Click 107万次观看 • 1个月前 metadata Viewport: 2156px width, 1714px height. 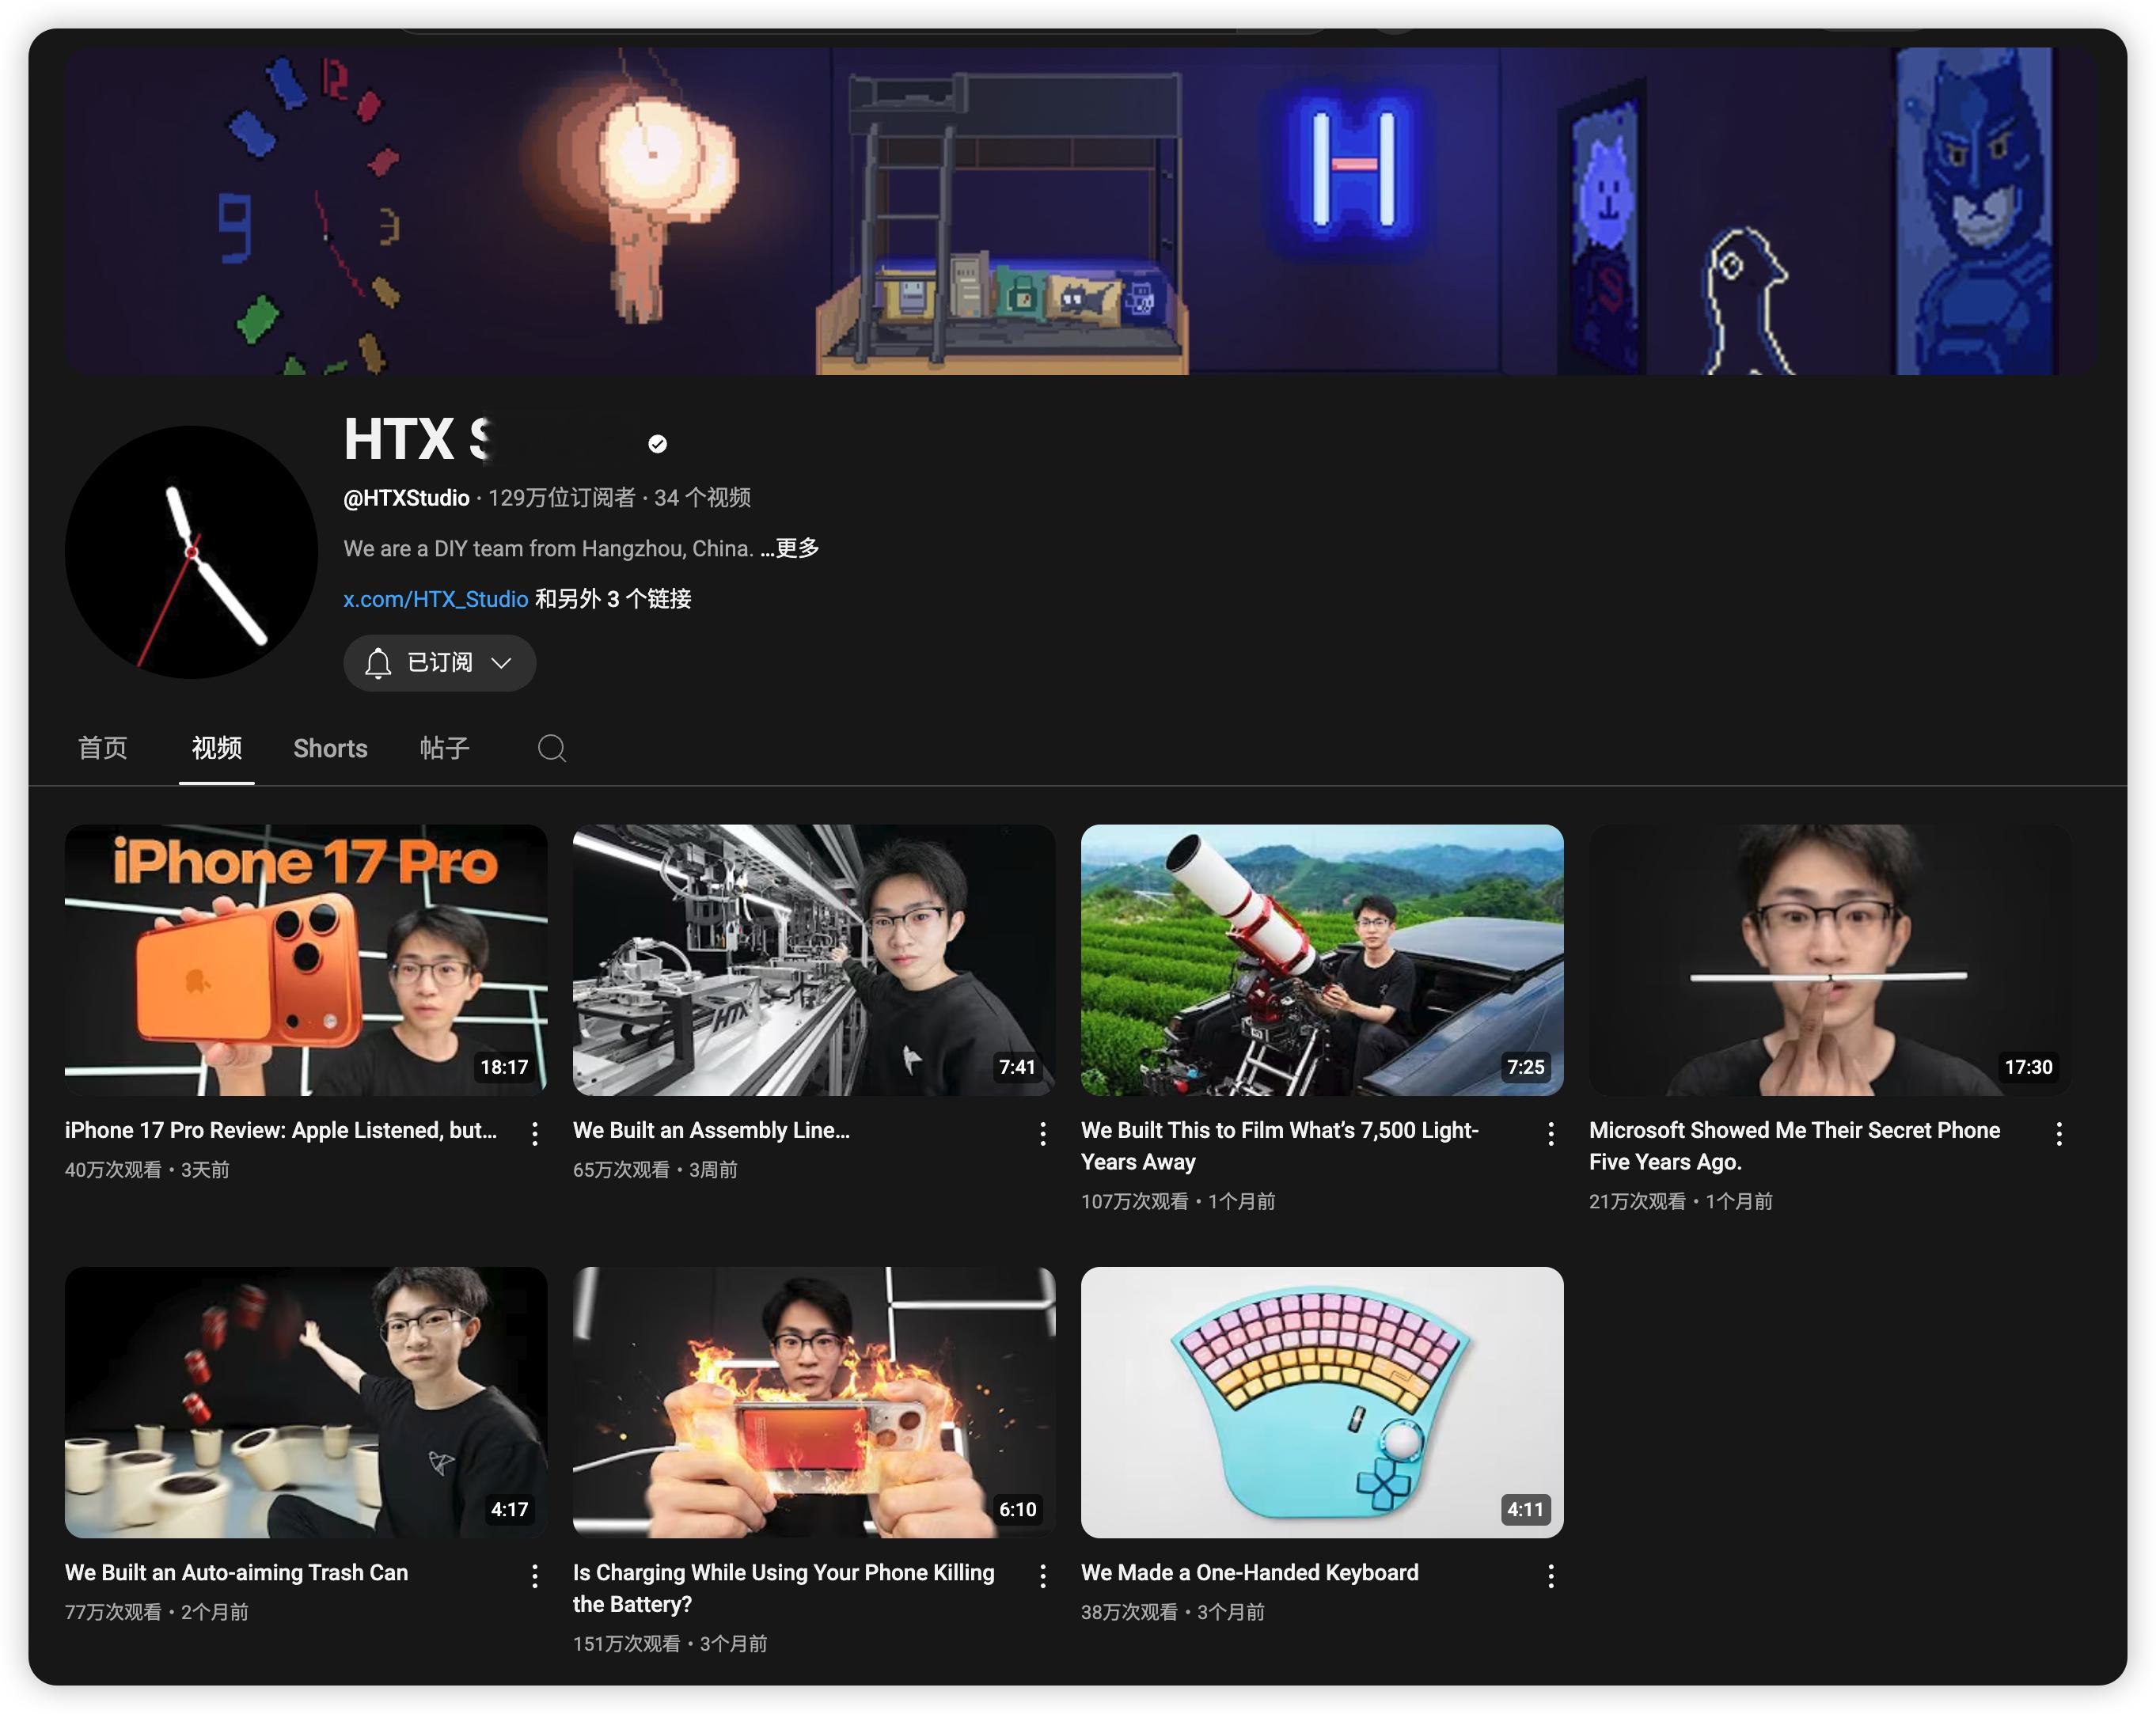[1178, 1201]
